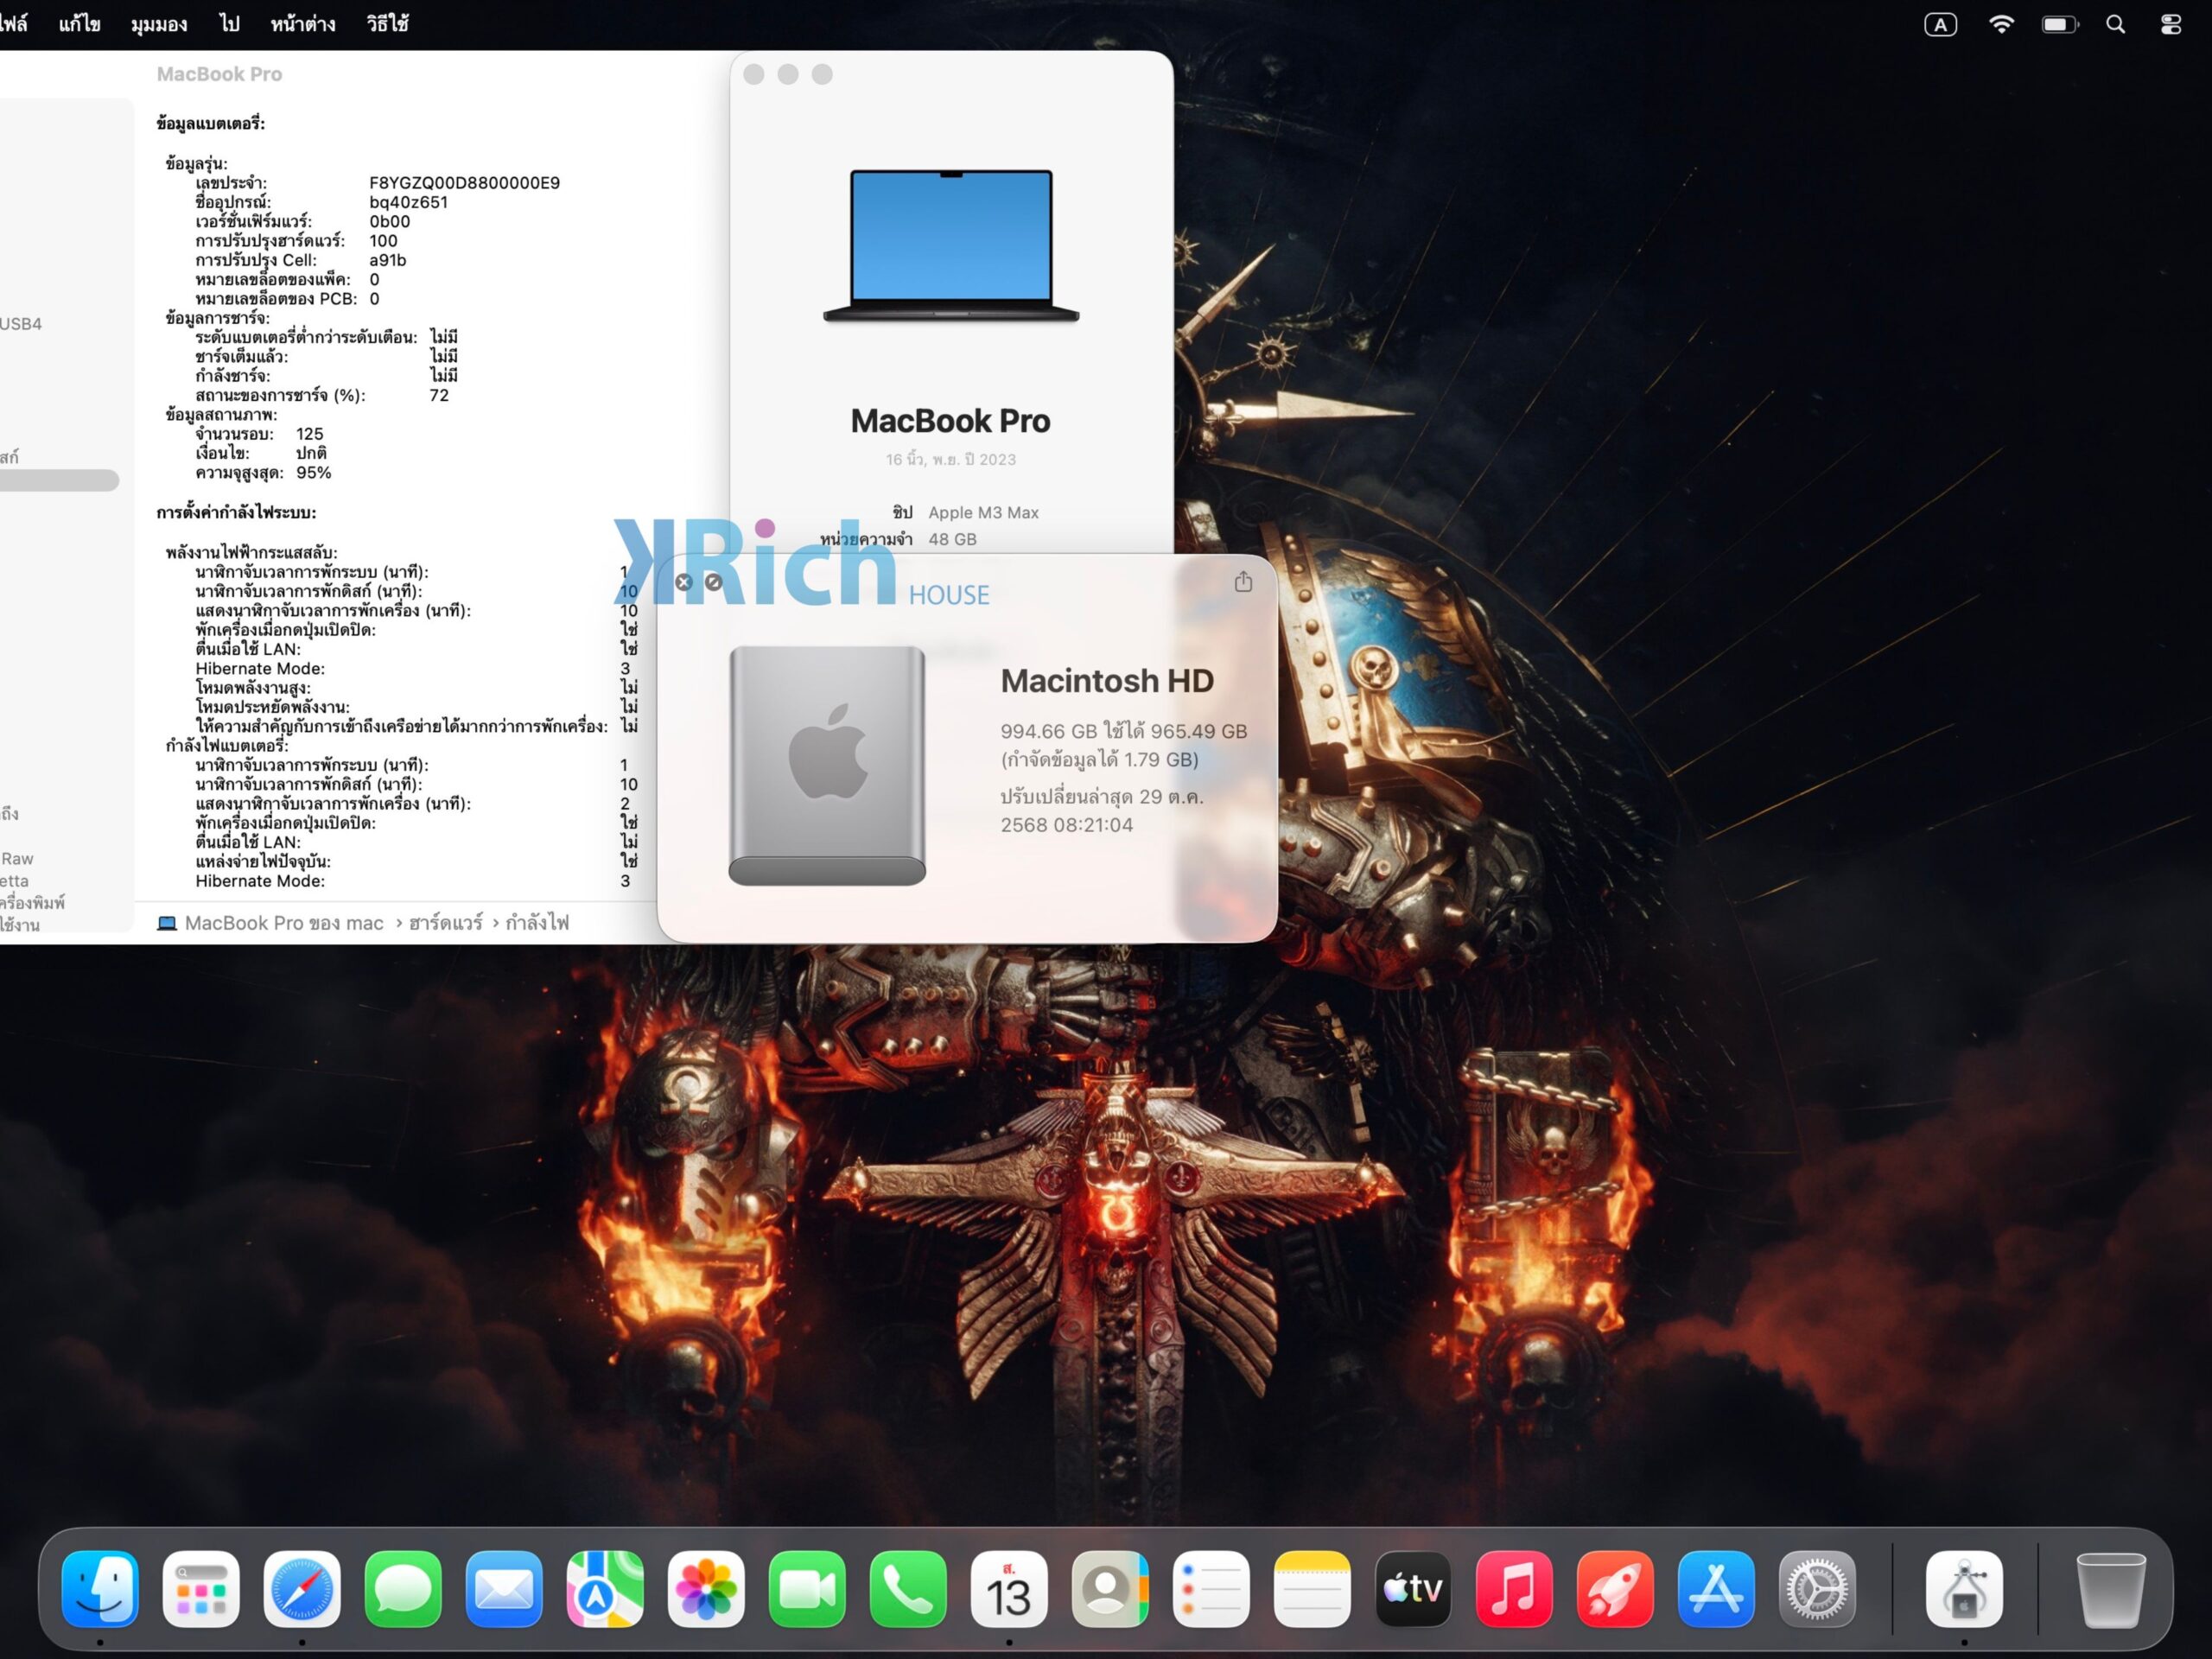Click ฮาร์ดแวร์ in the path bar
The image size is (2212, 1659).
point(445,923)
